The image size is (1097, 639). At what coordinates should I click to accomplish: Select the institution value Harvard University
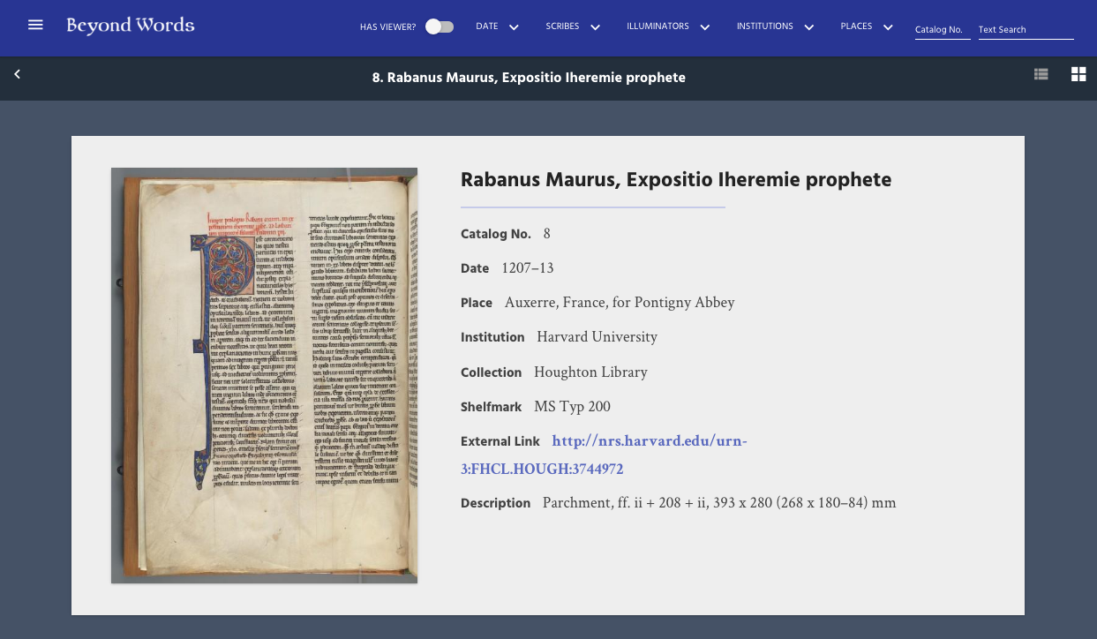pos(597,336)
